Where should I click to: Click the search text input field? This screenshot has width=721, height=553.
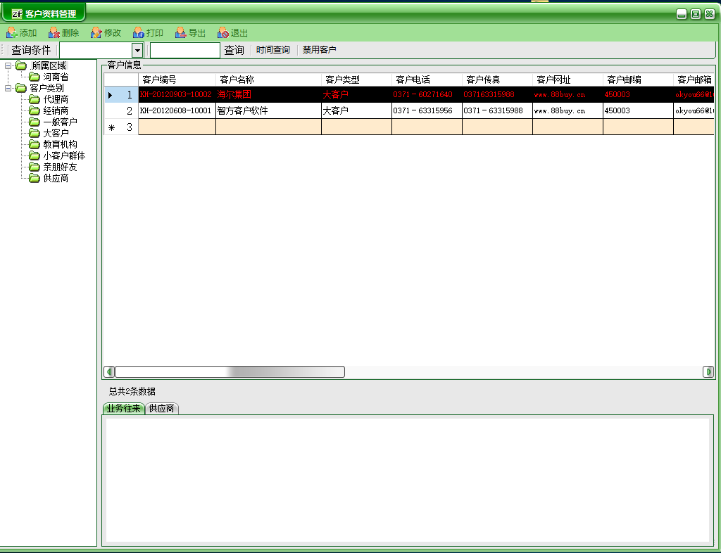pos(184,50)
